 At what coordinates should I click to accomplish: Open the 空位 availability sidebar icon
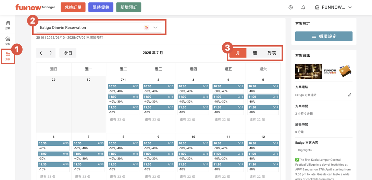[8, 41]
